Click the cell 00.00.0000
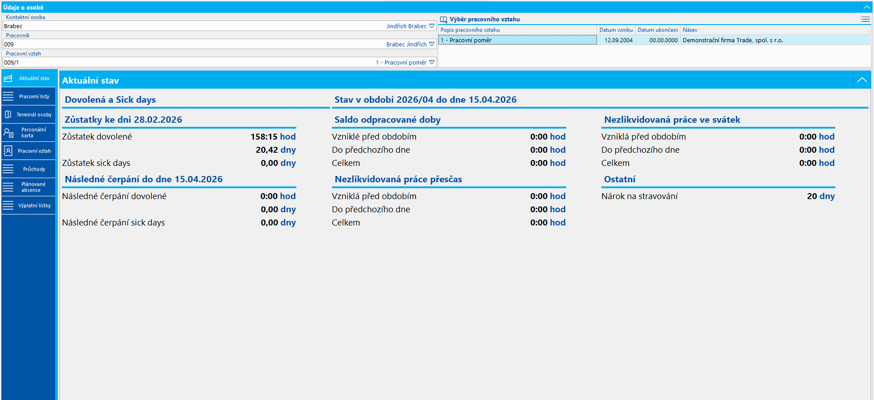The height and width of the screenshot is (400, 874). [658, 40]
